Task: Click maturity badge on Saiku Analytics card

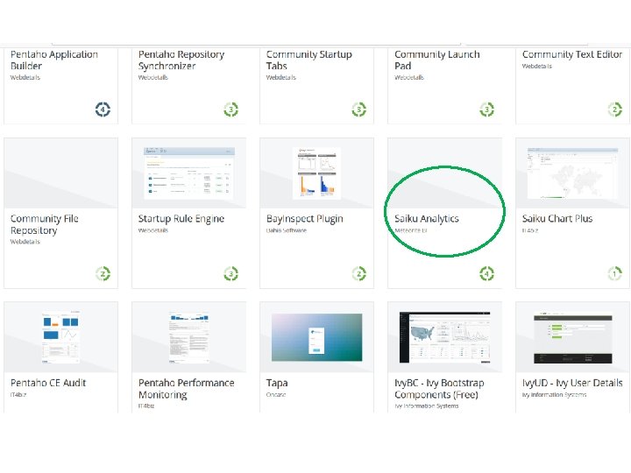Action: [487, 273]
